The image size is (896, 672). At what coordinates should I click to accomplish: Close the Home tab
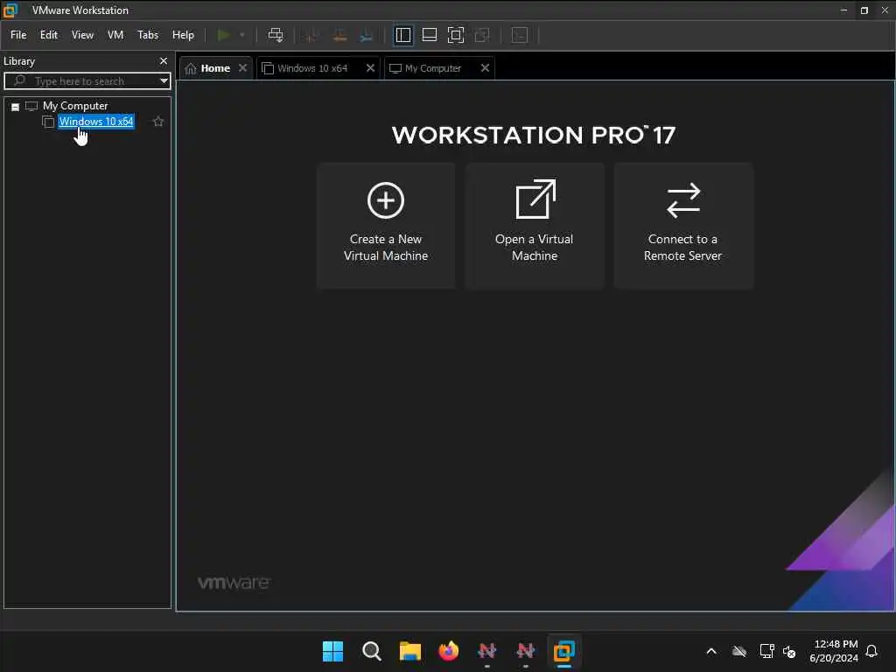coord(243,68)
